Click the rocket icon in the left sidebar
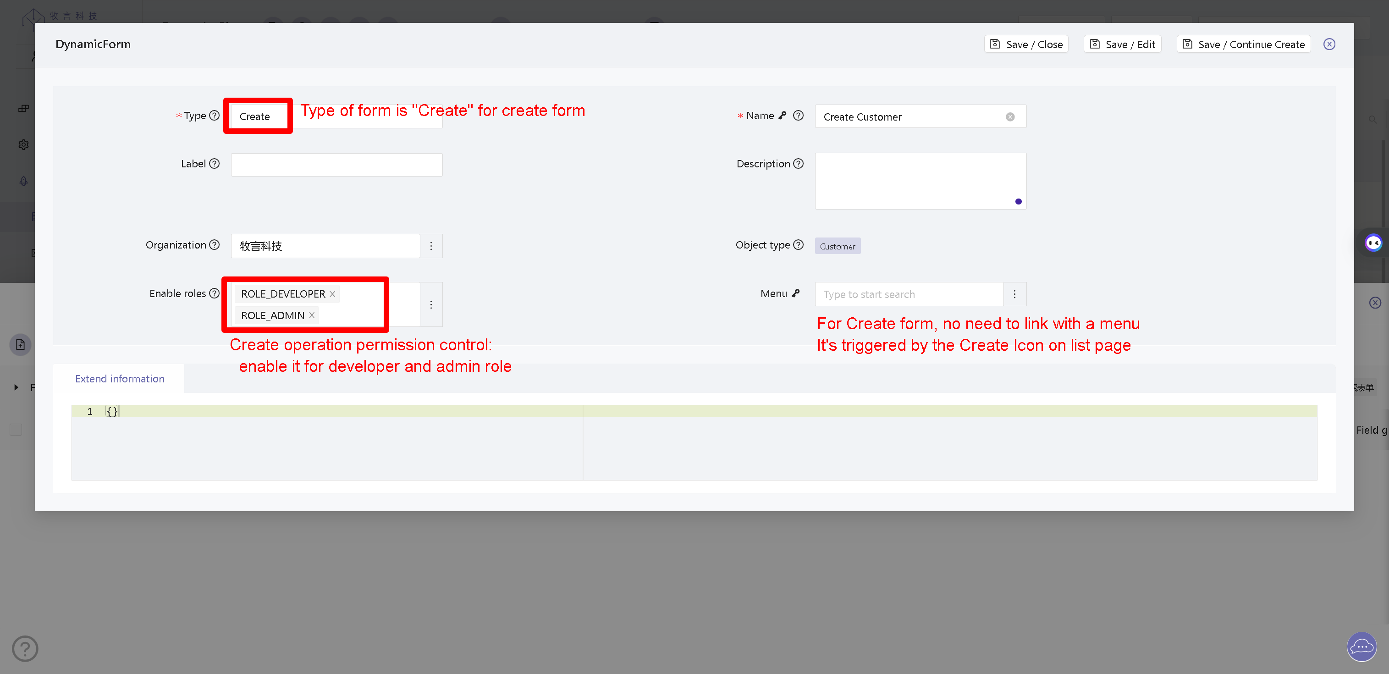Image resolution: width=1389 pixels, height=674 pixels. [x=24, y=181]
